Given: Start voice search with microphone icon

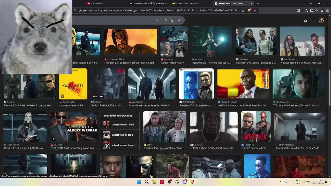Looking at the screenshot, I should (166, 20).
